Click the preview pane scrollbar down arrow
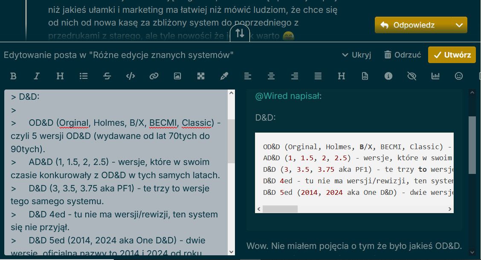The height and width of the screenshot is (260, 481). (472, 252)
